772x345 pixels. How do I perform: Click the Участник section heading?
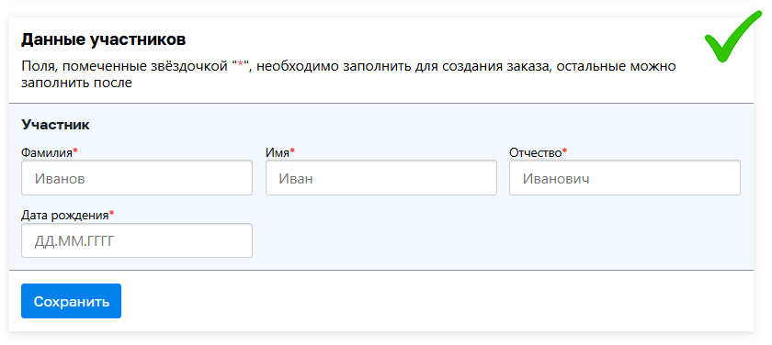(55, 125)
